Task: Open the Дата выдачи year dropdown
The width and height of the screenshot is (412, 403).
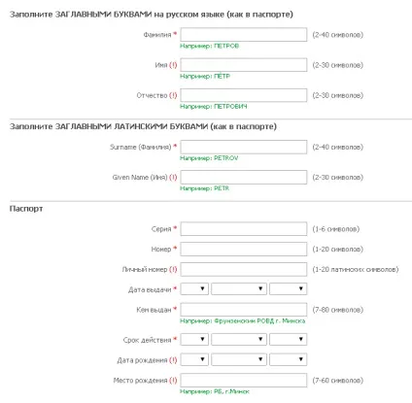Action: point(288,288)
